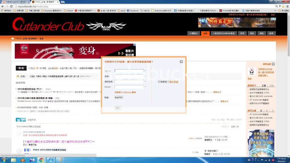Click the network signal icon in the tray
The height and width of the screenshot is (163, 290).
(x=266, y=160)
